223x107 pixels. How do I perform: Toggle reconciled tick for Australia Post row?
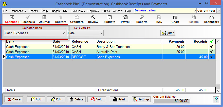coord(212,52)
